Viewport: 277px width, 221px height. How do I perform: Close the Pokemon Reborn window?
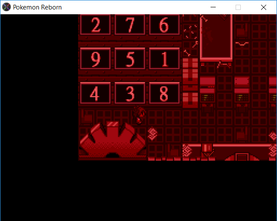[263, 7]
